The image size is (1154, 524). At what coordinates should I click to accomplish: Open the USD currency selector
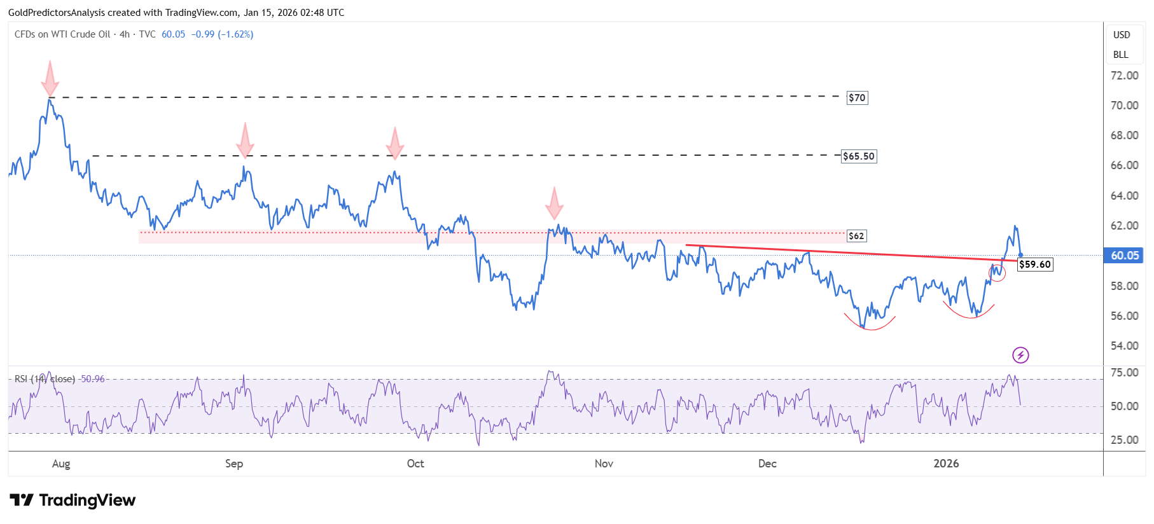[x=1122, y=35]
